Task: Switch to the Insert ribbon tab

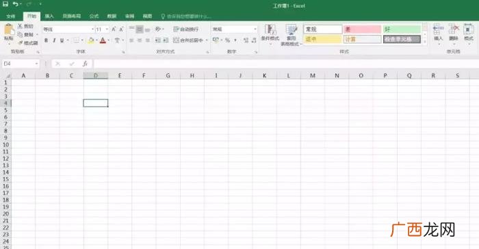Action: click(49, 16)
